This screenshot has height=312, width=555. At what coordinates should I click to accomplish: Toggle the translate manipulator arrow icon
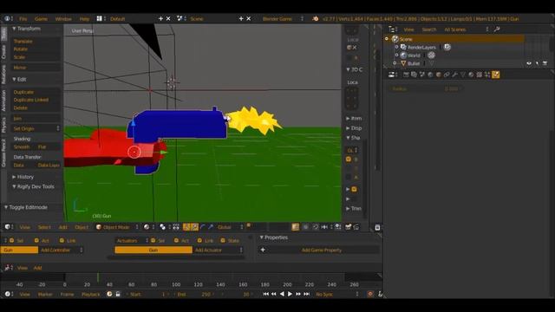tap(194, 227)
